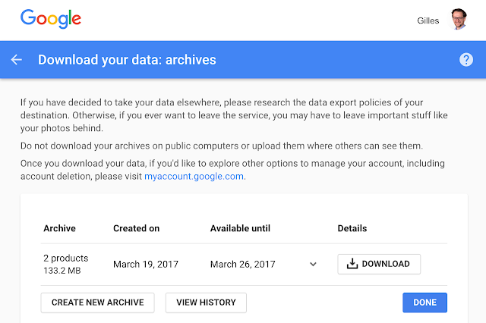Click the 133.2 MB size text
The width and height of the screenshot is (486, 323).
point(62,271)
